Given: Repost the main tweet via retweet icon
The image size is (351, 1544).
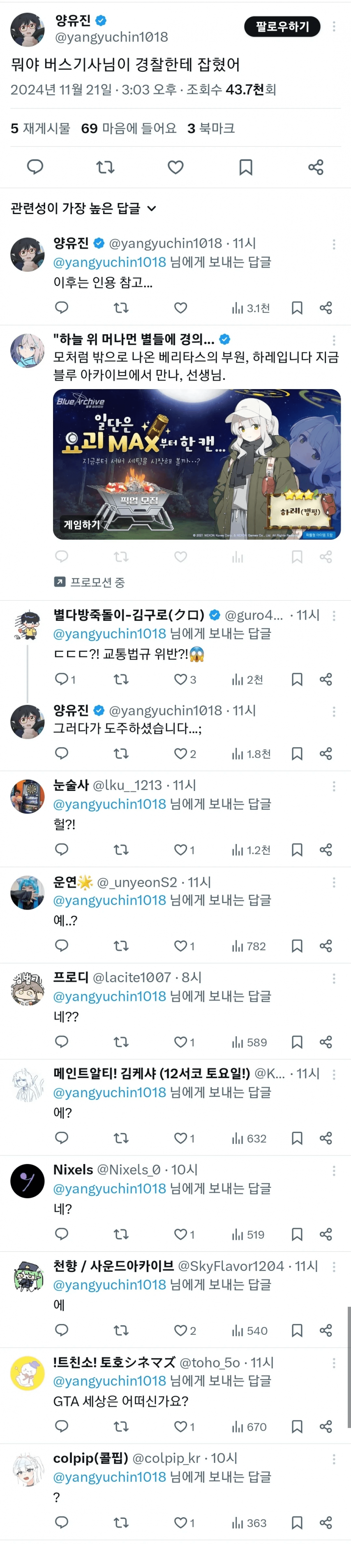Looking at the screenshot, I should (x=105, y=167).
